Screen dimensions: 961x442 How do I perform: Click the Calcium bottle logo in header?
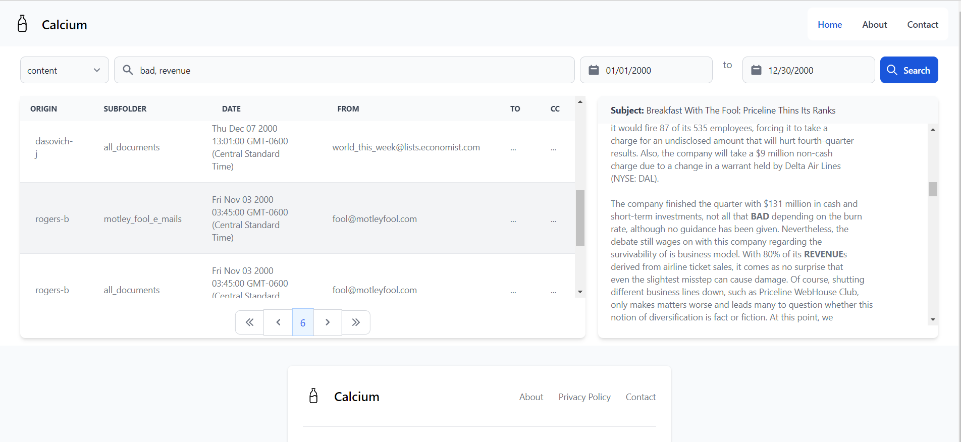coord(22,24)
